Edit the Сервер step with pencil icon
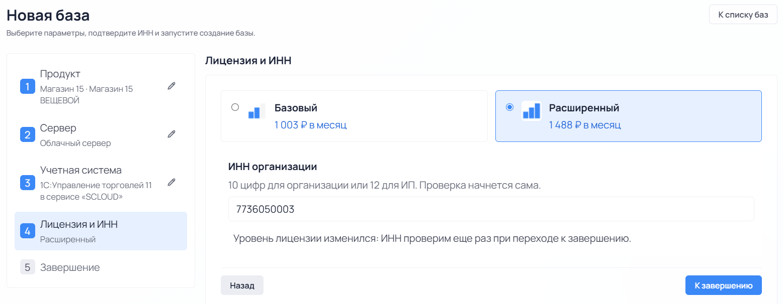Screen dimensions: 783x304 [x=171, y=134]
